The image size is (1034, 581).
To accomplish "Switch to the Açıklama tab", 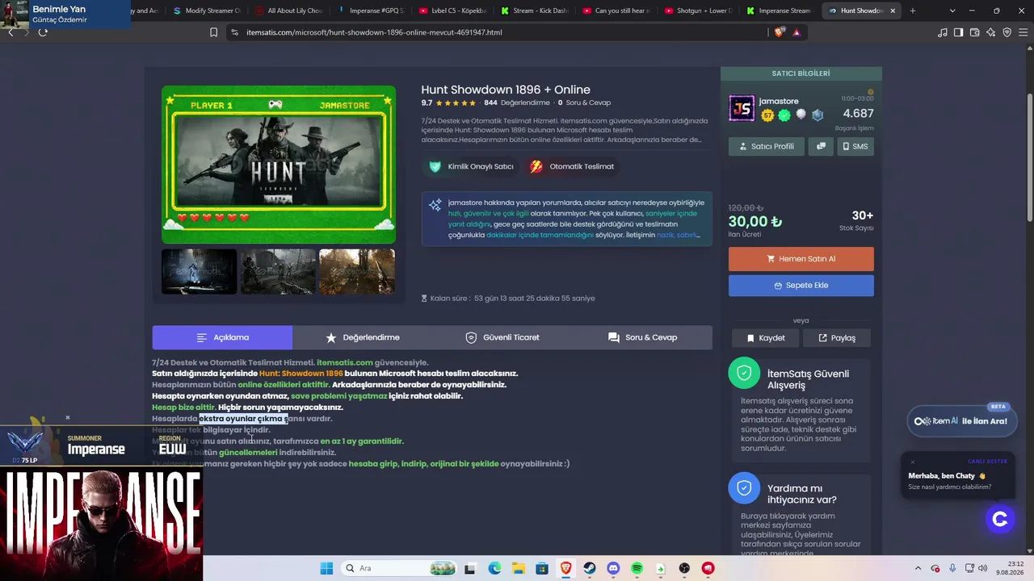I will (222, 337).
